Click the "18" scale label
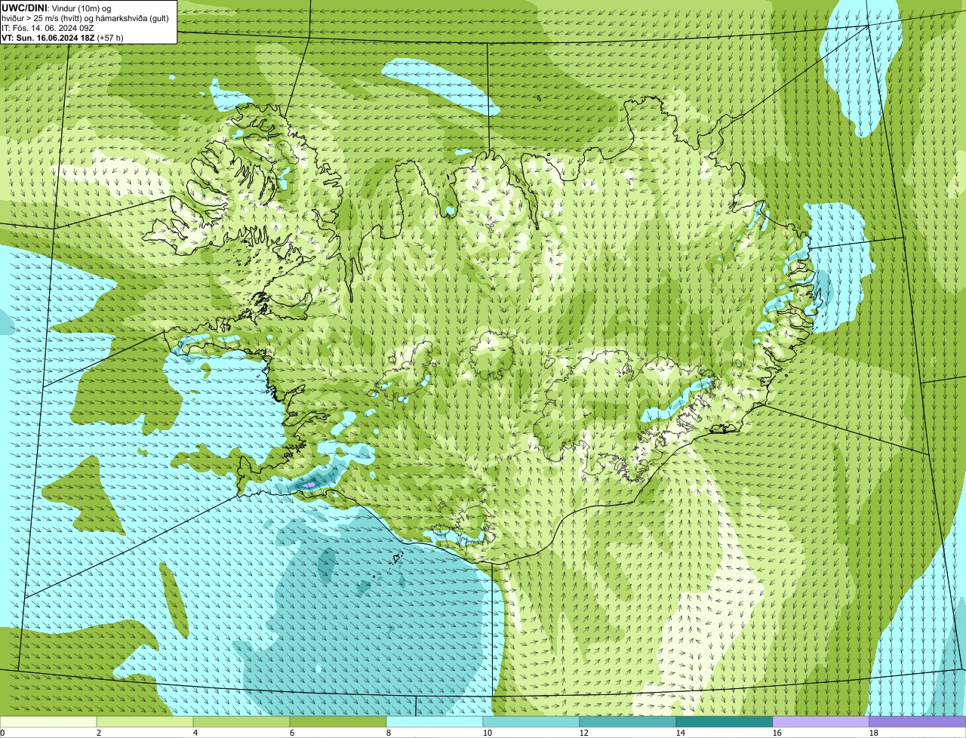 pyautogui.click(x=873, y=733)
